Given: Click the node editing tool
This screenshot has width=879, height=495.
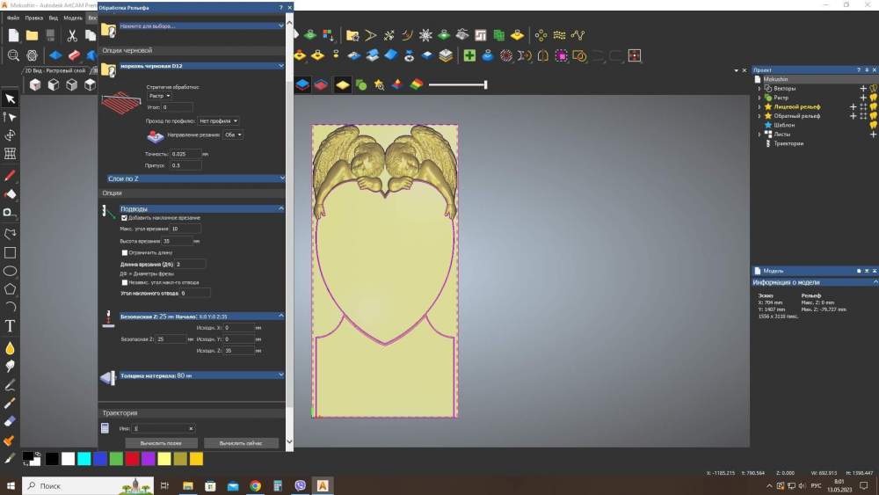Looking at the screenshot, I should (x=10, y=117).
